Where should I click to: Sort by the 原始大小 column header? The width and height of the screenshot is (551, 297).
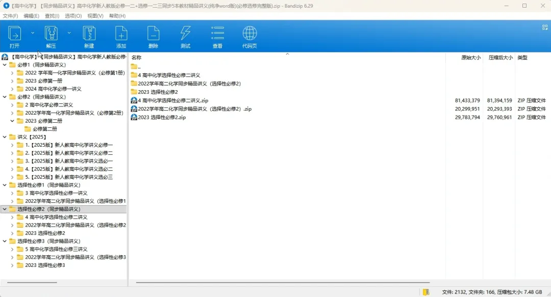[471, 58]
